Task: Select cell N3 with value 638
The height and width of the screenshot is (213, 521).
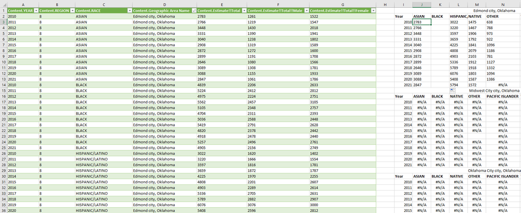Action: [x=503, y=22]
